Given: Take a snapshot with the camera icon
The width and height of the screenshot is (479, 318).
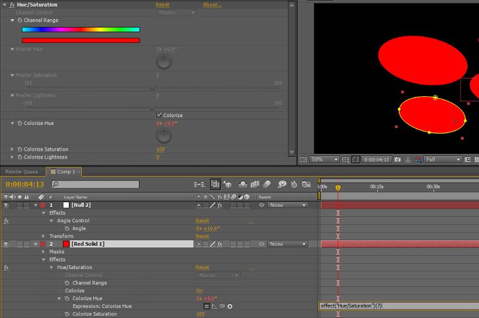Looking at the screenshot, I should click(398, 160).
